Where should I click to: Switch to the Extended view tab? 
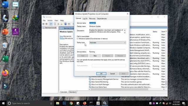click(63, 92)
